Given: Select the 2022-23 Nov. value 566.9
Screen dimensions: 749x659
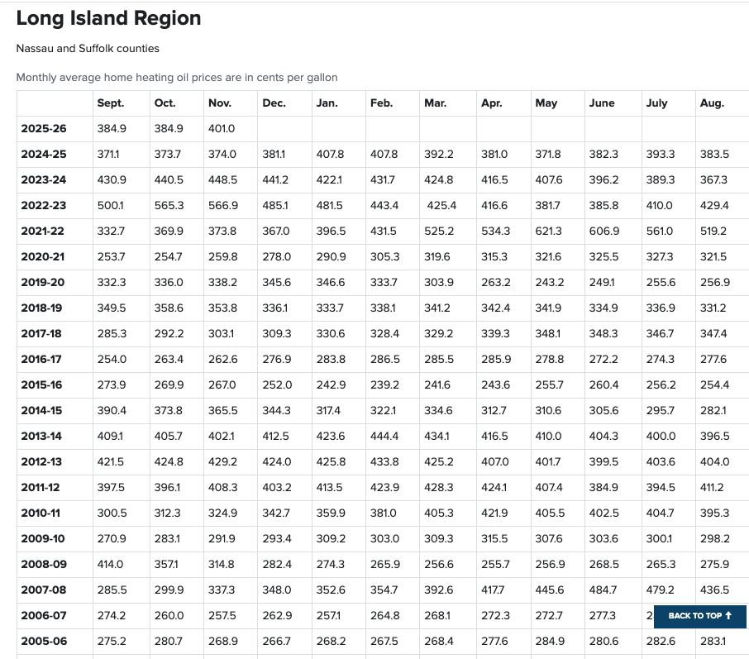Looking at the screenshot, I should [x=222, y=206].
